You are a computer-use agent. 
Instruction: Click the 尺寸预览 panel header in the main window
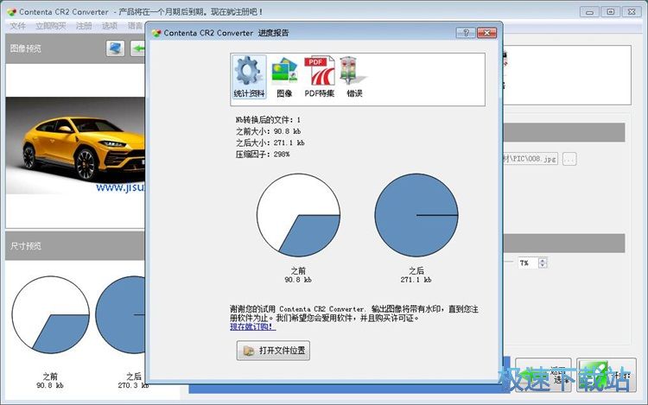click(75, 246)
